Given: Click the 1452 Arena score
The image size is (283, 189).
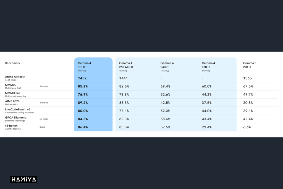Looking at the screenshot, I should (x=82, y=78).
